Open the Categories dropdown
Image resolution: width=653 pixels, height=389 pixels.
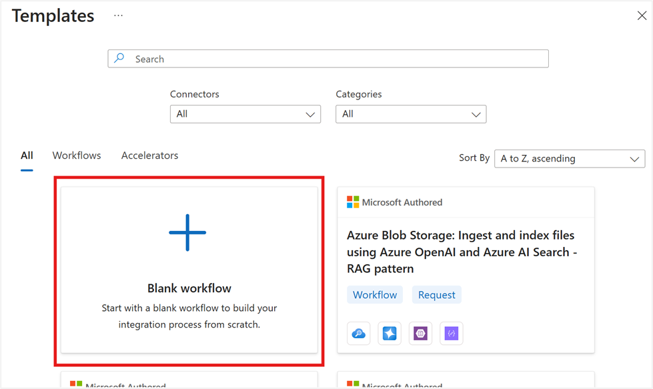(x=411, y=114)
